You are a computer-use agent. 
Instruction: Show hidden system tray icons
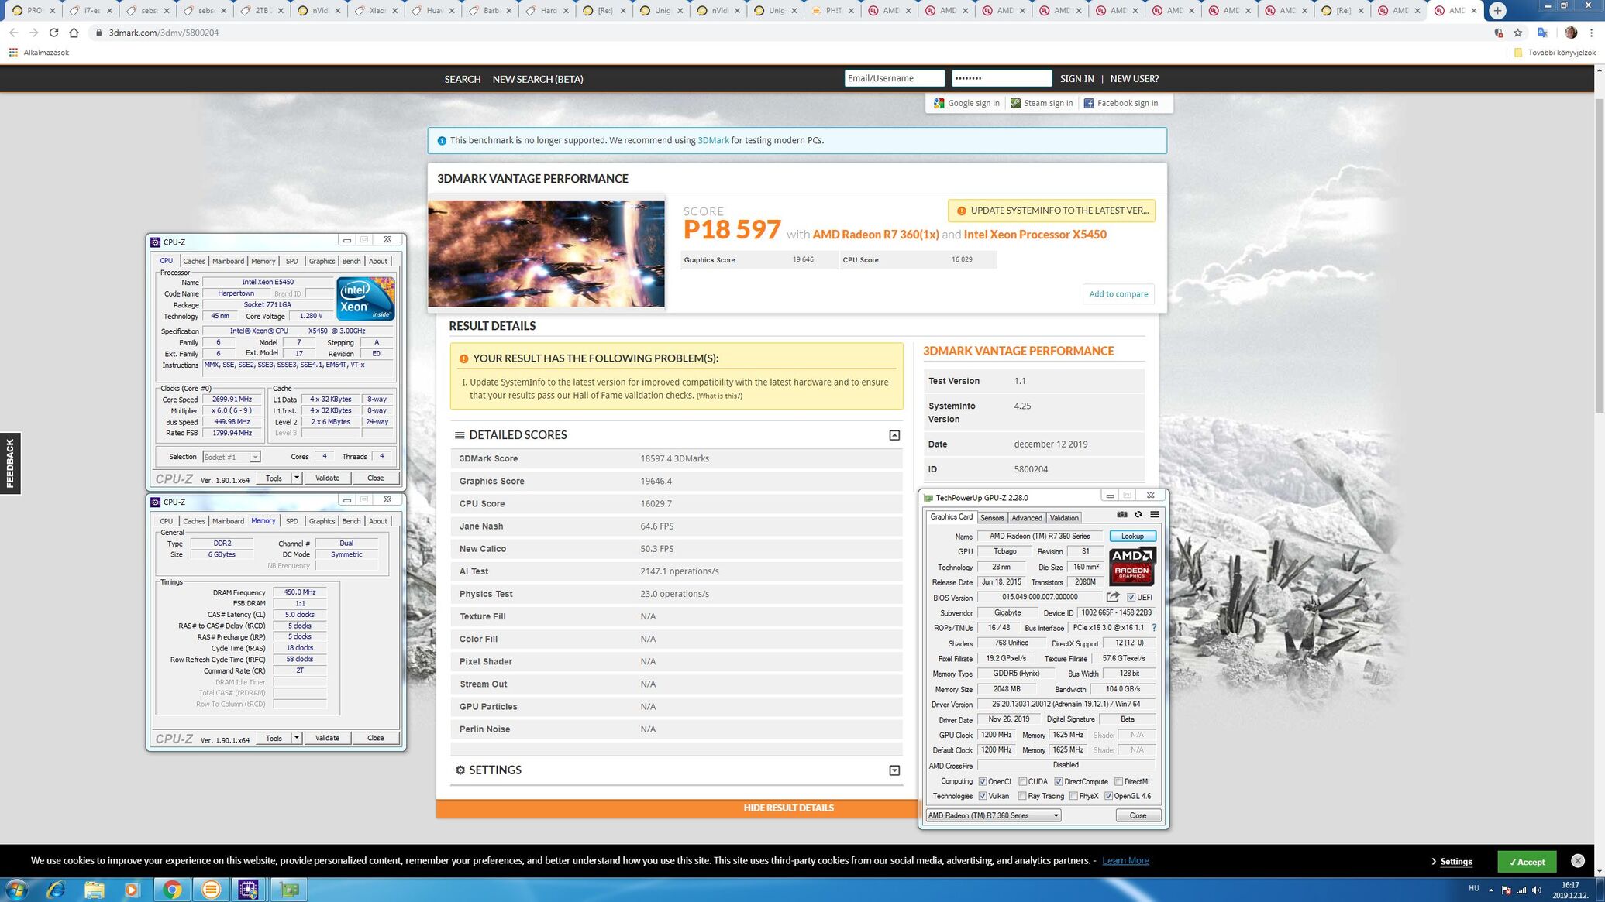coord(1491,890)
